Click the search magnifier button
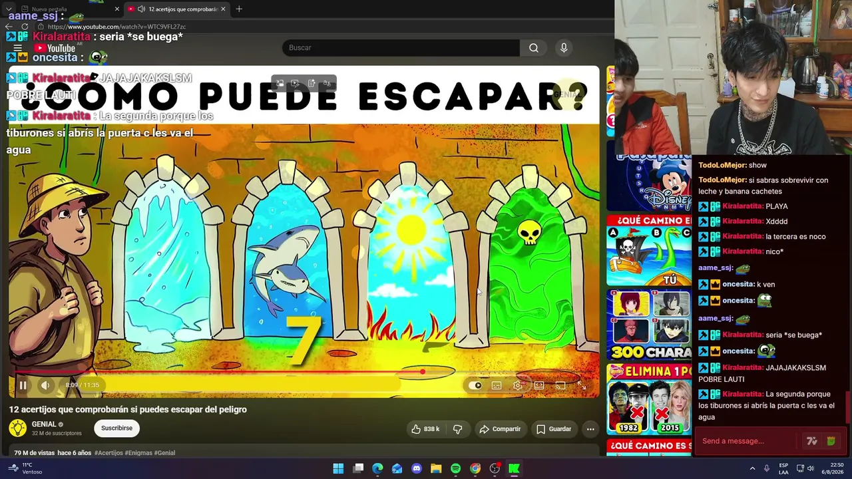The height and width of the screenshot is (479, 852). pos(533,48)
